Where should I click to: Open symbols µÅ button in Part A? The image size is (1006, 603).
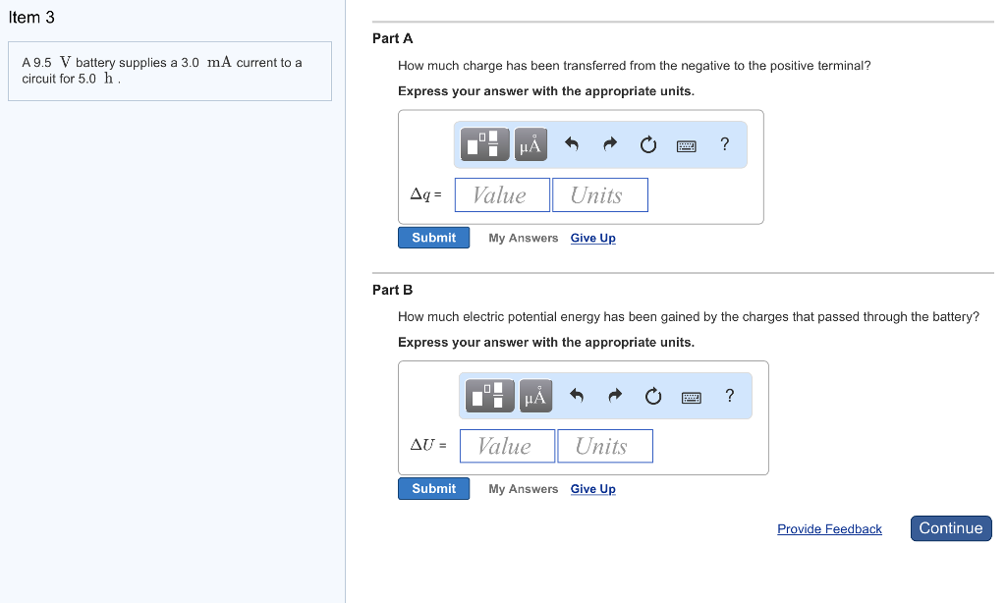(x=530, y=144)
